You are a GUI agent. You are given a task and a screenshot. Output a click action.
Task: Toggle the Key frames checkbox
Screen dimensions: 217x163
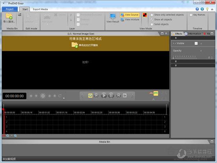coord(191,15)
